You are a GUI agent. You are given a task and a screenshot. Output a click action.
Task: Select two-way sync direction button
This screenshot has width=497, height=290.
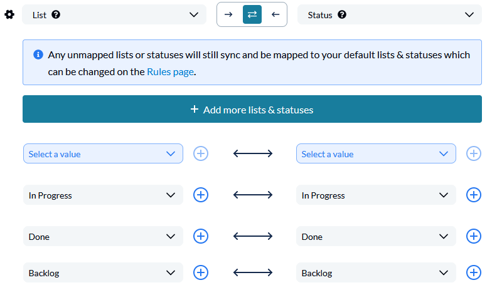pos(252,14)
